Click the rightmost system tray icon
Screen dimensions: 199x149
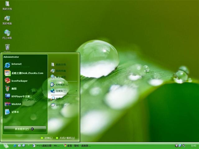[183, 146]
